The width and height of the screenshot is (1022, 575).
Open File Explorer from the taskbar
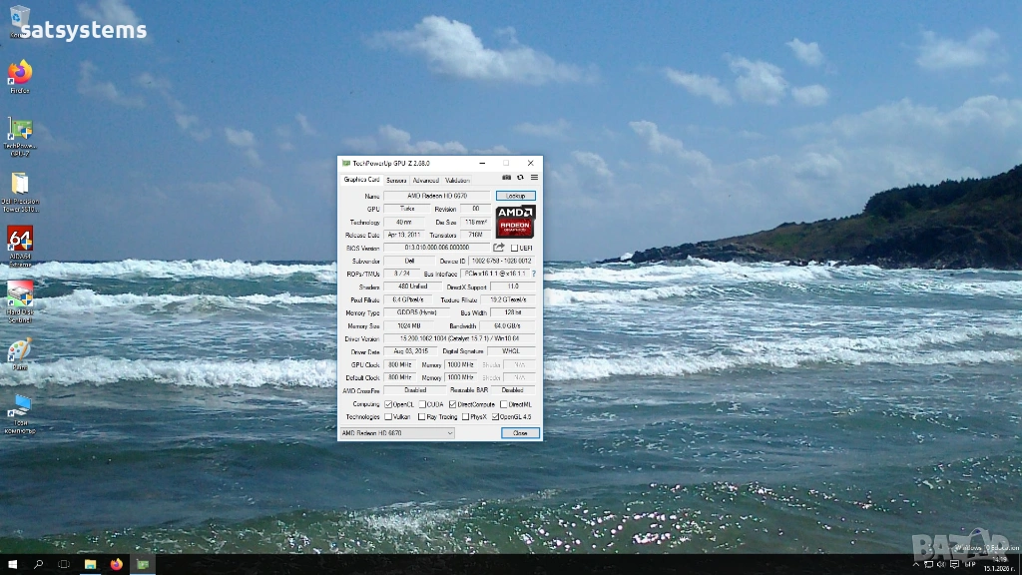[90, 564]
